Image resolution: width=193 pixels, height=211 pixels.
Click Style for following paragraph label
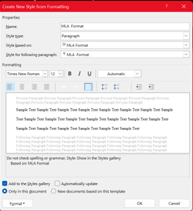(31, 55)
